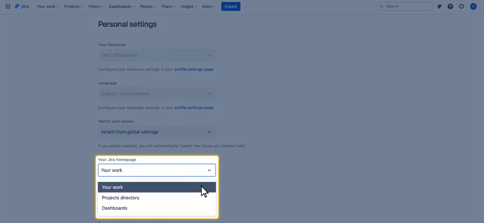Screen dimensions: 484x223
Task: Open the Language dropdown
Action: pos(157,94)
